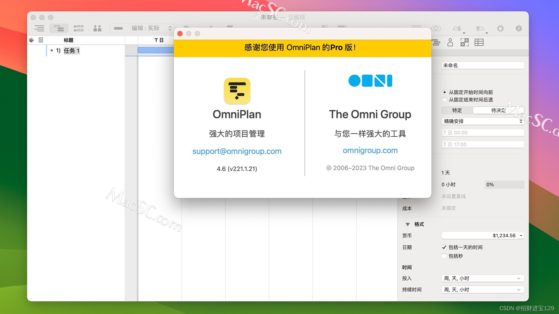Toggle the inspector info icon

(519, 28)
